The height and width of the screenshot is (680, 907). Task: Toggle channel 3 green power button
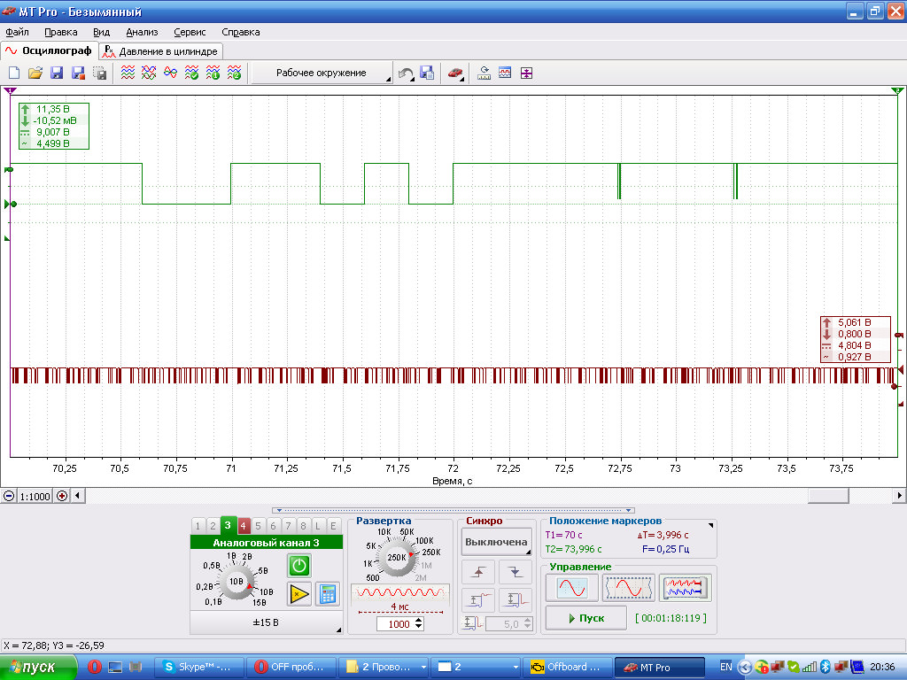(299, 566)
